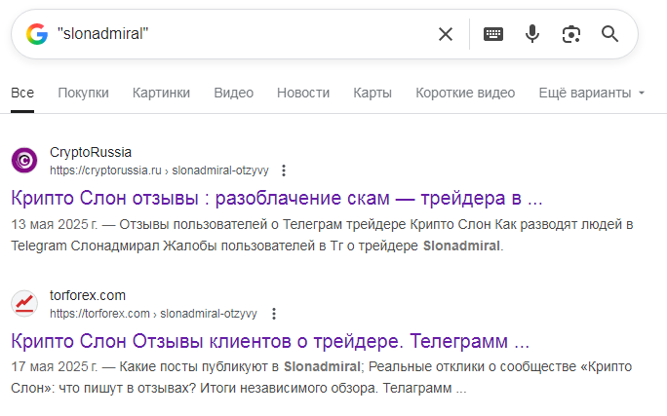Switch to the Карты tab
The height and width of the screenshot is (416, 667).
[x=373, y=93]
